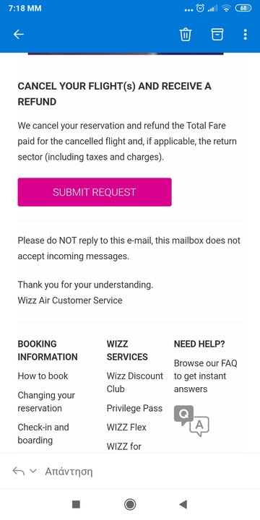This screenshot has width=260, height=520.
Task: Tap the reply arrow icon
Action: point(19,471)
